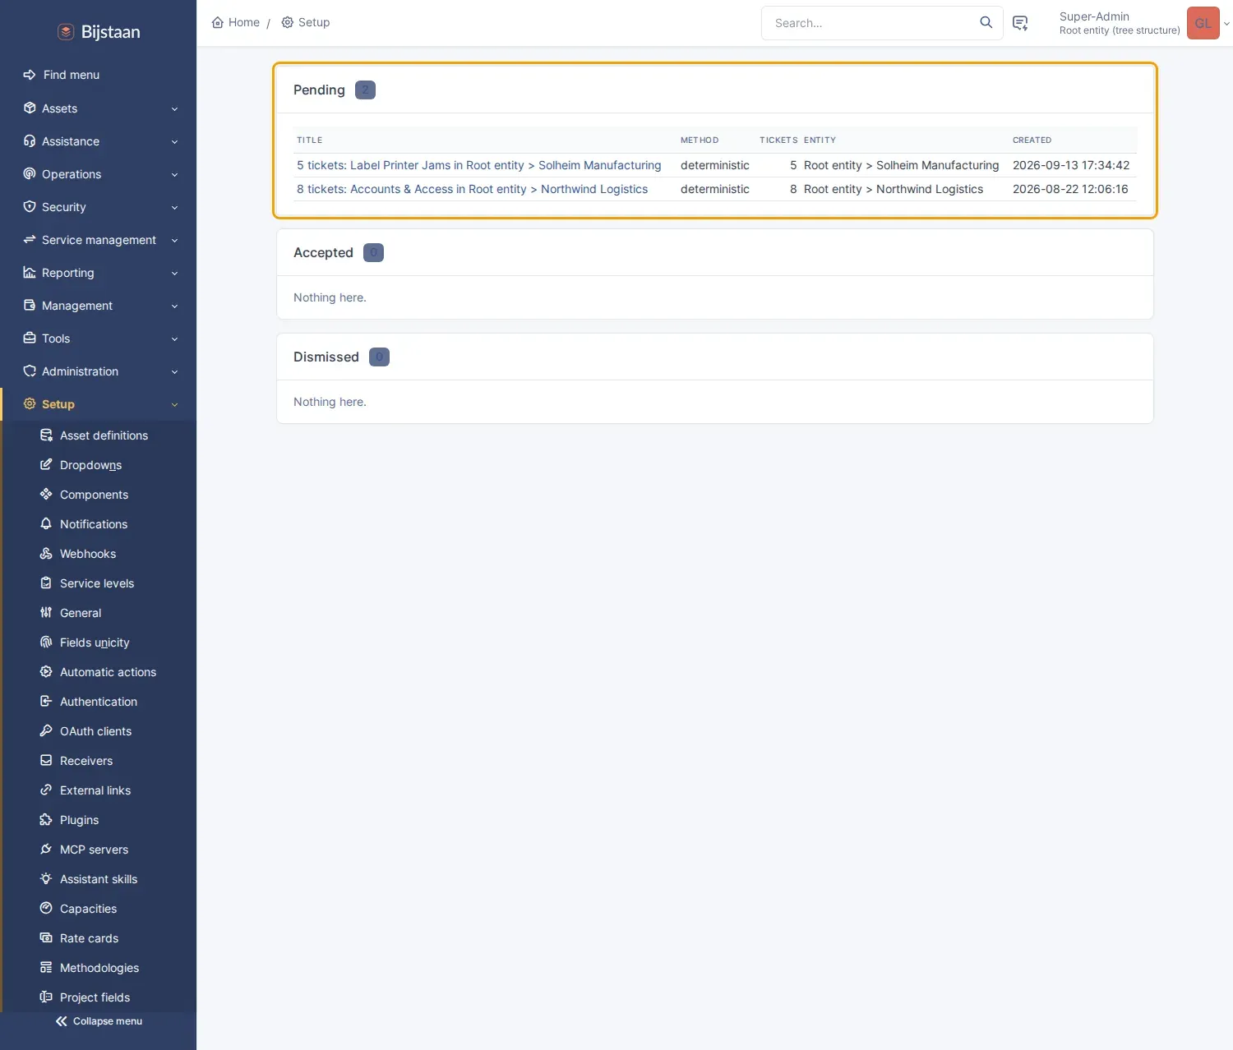Expand the Operations menu chevron
Image resolution: width=1233 pixels, height=1050 pixels.
pos(174,174)
